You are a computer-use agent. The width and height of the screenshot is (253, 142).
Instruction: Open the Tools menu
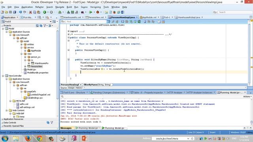106,7
